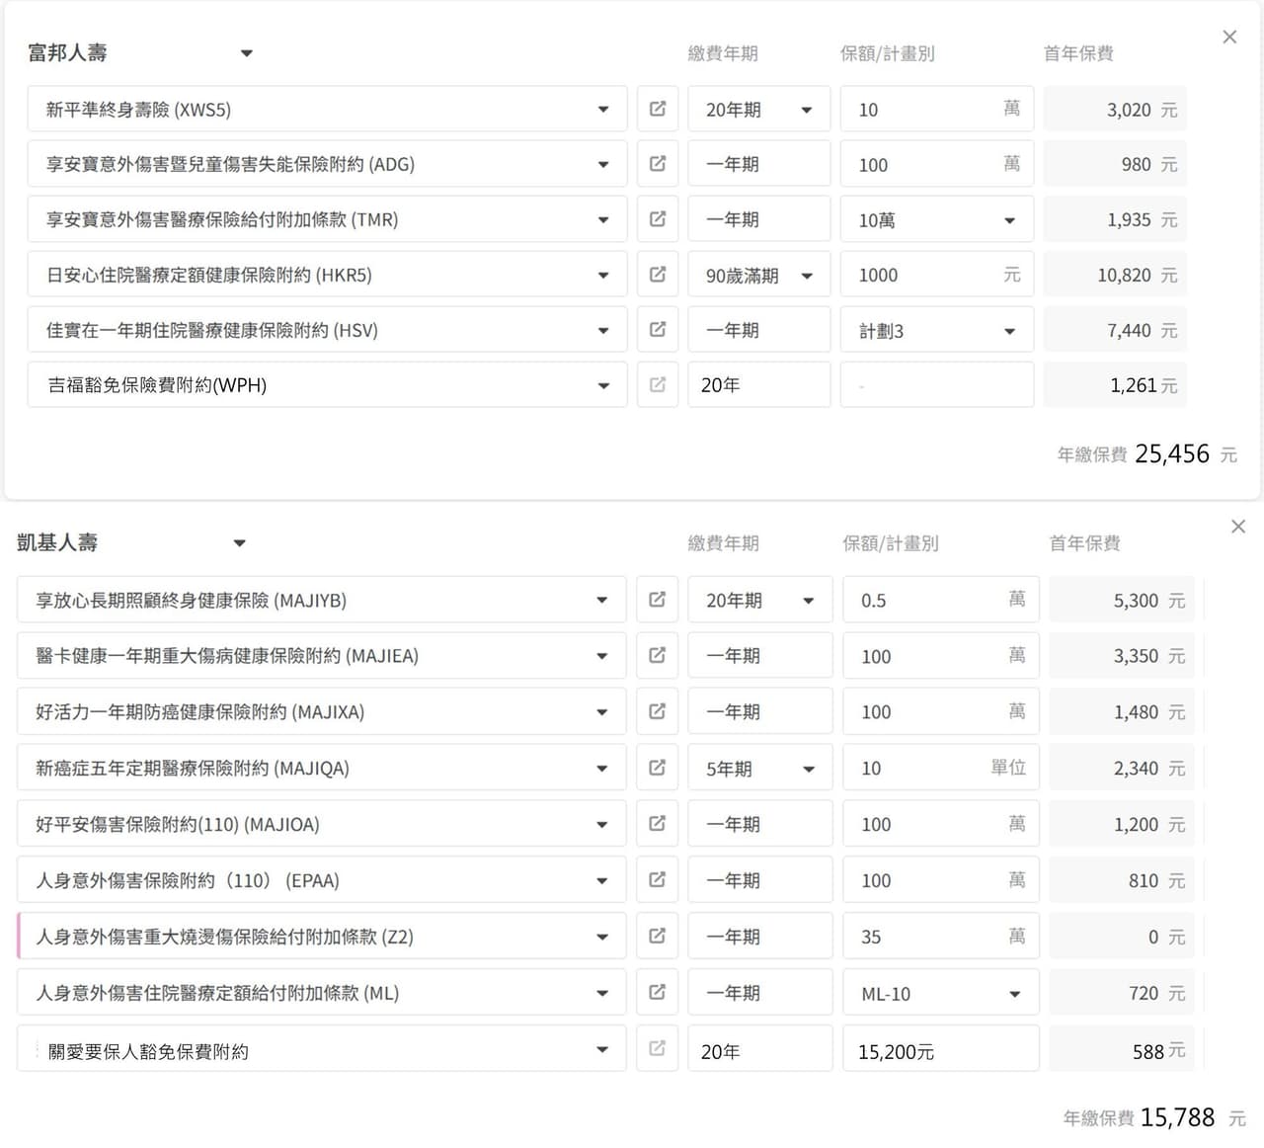Viewport: 1264px width, 1148px height.
Task: Close the 富邦人壽 panel
Action: (x=1229, y=37)
